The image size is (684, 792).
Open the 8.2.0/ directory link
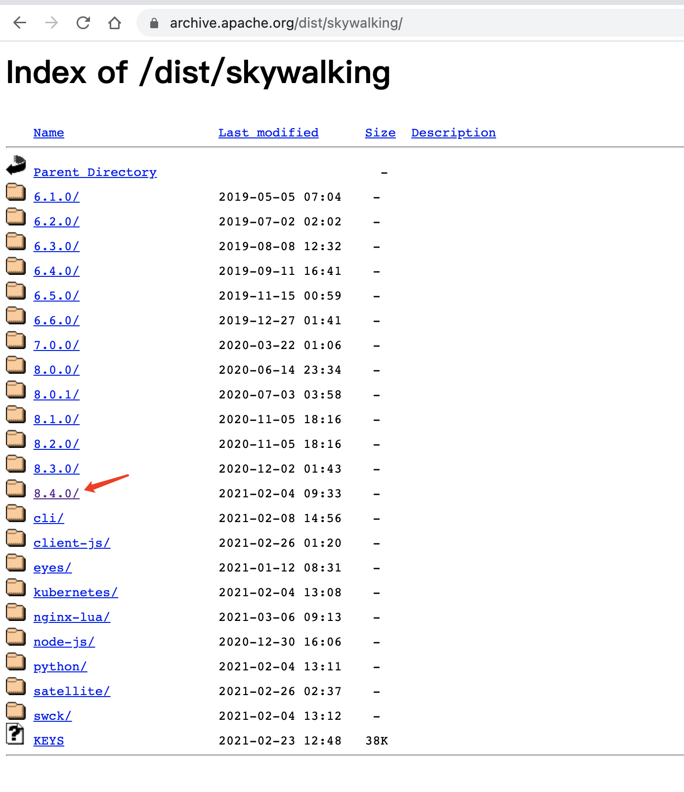click(x=56, y=444)
